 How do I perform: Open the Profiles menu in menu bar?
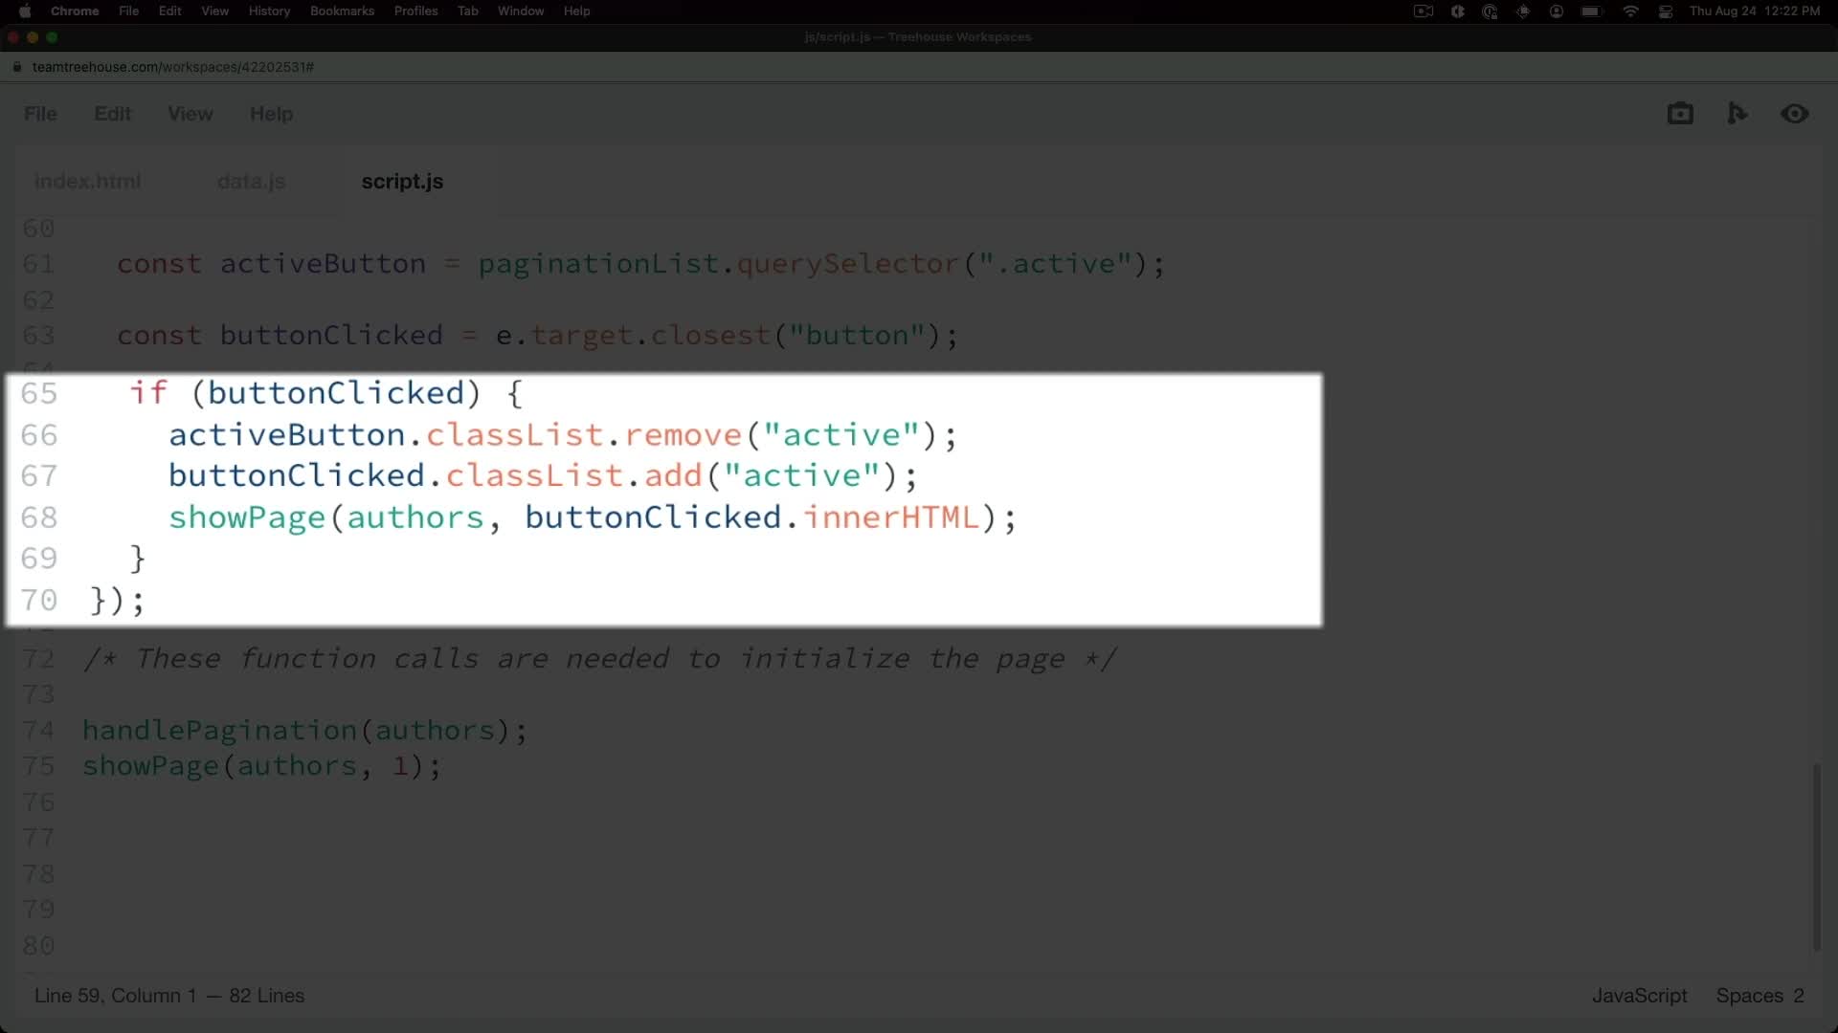click(415, 11)
